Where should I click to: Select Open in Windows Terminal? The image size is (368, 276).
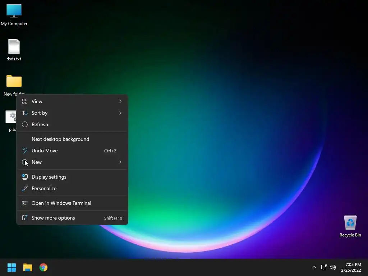pos(72,203)
